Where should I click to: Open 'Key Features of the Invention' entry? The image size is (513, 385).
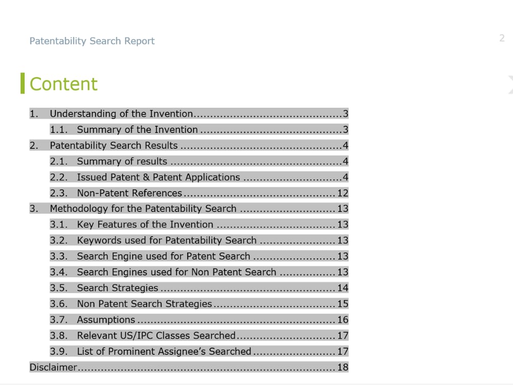click(x=144, y=224)
